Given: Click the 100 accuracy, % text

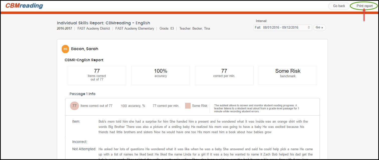Looking at the screenshot, I should click(x=133, y=106).
